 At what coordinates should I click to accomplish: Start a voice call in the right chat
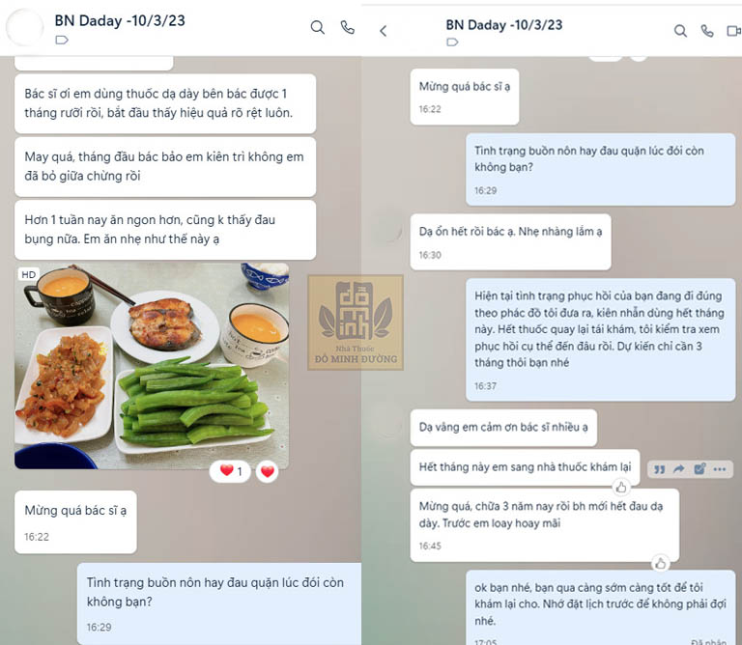coord(707,31)
